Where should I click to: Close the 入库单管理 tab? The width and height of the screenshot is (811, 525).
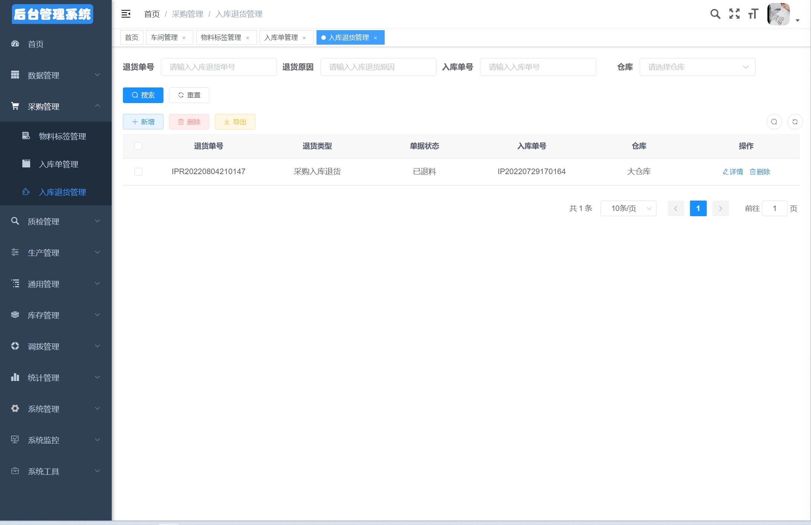pyautogui.click(x=304, y=38)
